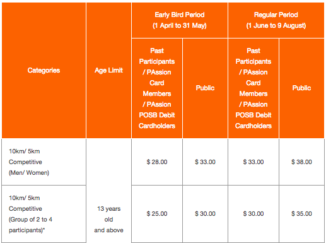Select Regular Past Participants $ 33.00 cell
The width and height of the screenshot is (326, 243).
tap(253, 162)
